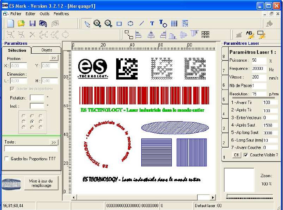Click Mise à jour du remplissage button
The height and width of the screenshot is (210, 283).
click(x=41, y=183)
